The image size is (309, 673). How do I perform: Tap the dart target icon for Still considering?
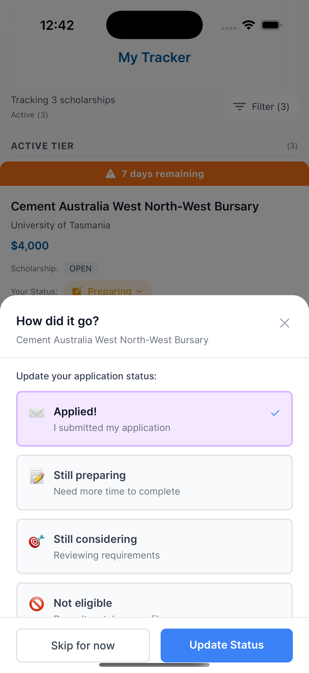point(36,541)
